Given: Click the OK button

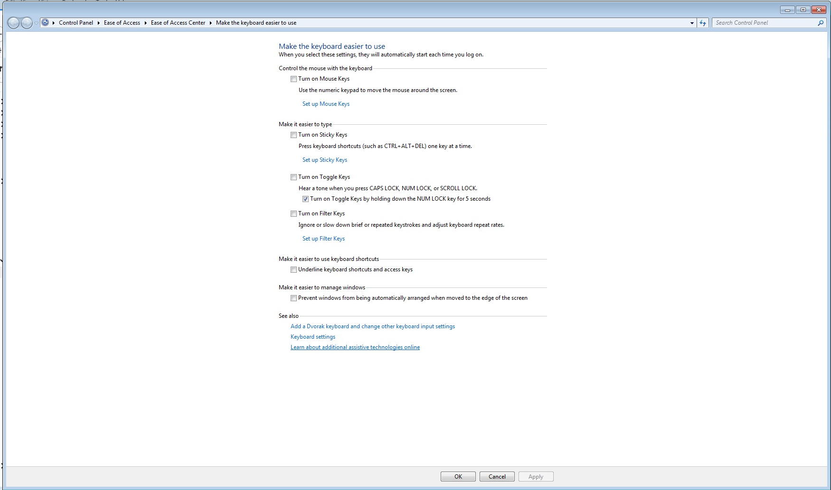Looking at the screenshot, I should (458, 477).
